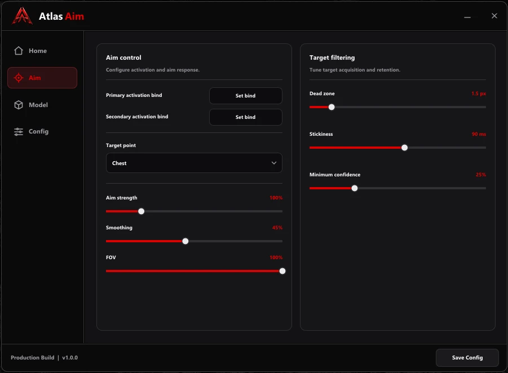Open the Home page label
Viewport: 508px width, 373px height.
38,51
